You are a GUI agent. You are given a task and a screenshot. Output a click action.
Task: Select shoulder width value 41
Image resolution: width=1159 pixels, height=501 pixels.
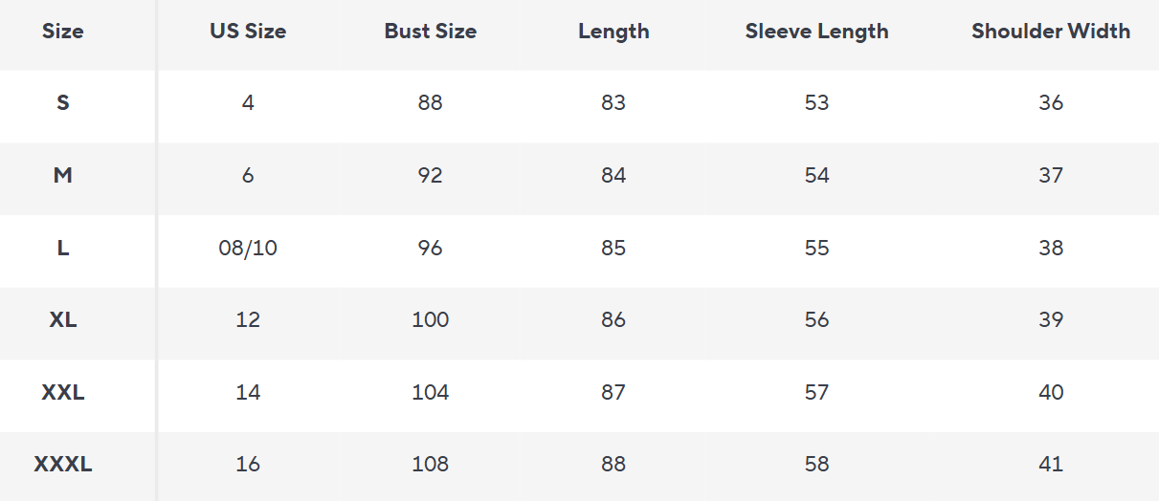(1051, 465)
